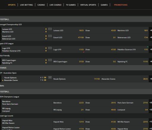This screenshot has height=130, width=152.
Task: Bet on Draw 41/20 in Hapoel Akko match
Action: 101,122
